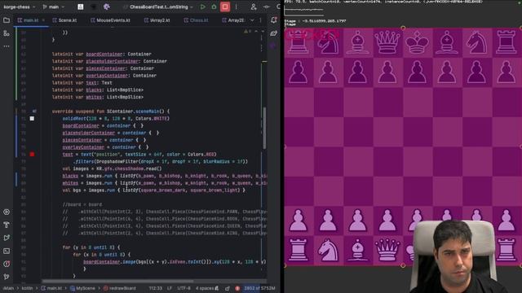
Task: Open the Problems tool window icon
Action: pos(7,264)
